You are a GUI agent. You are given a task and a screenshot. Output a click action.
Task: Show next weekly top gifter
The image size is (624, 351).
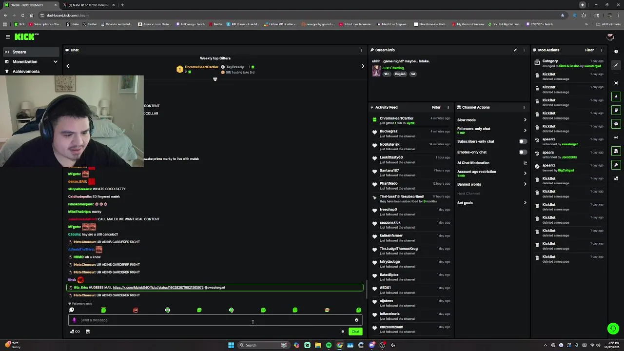click(363, 66)
